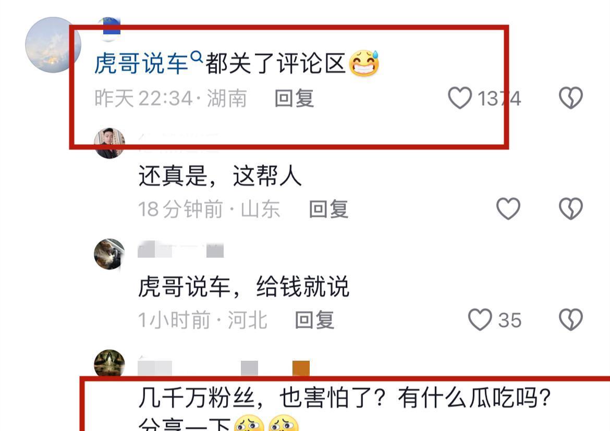Tap the orange badge beside the blurred username
The height and width of the screenshot is (431, 610).
(301, 368)
